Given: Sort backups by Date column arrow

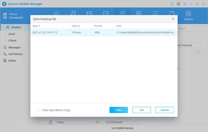Looking at the screenshot, I should point(40,26).
